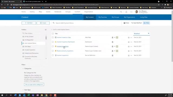Click sharing lock icon for Hydrant Inspection Dashboard

tap(112, 42)
